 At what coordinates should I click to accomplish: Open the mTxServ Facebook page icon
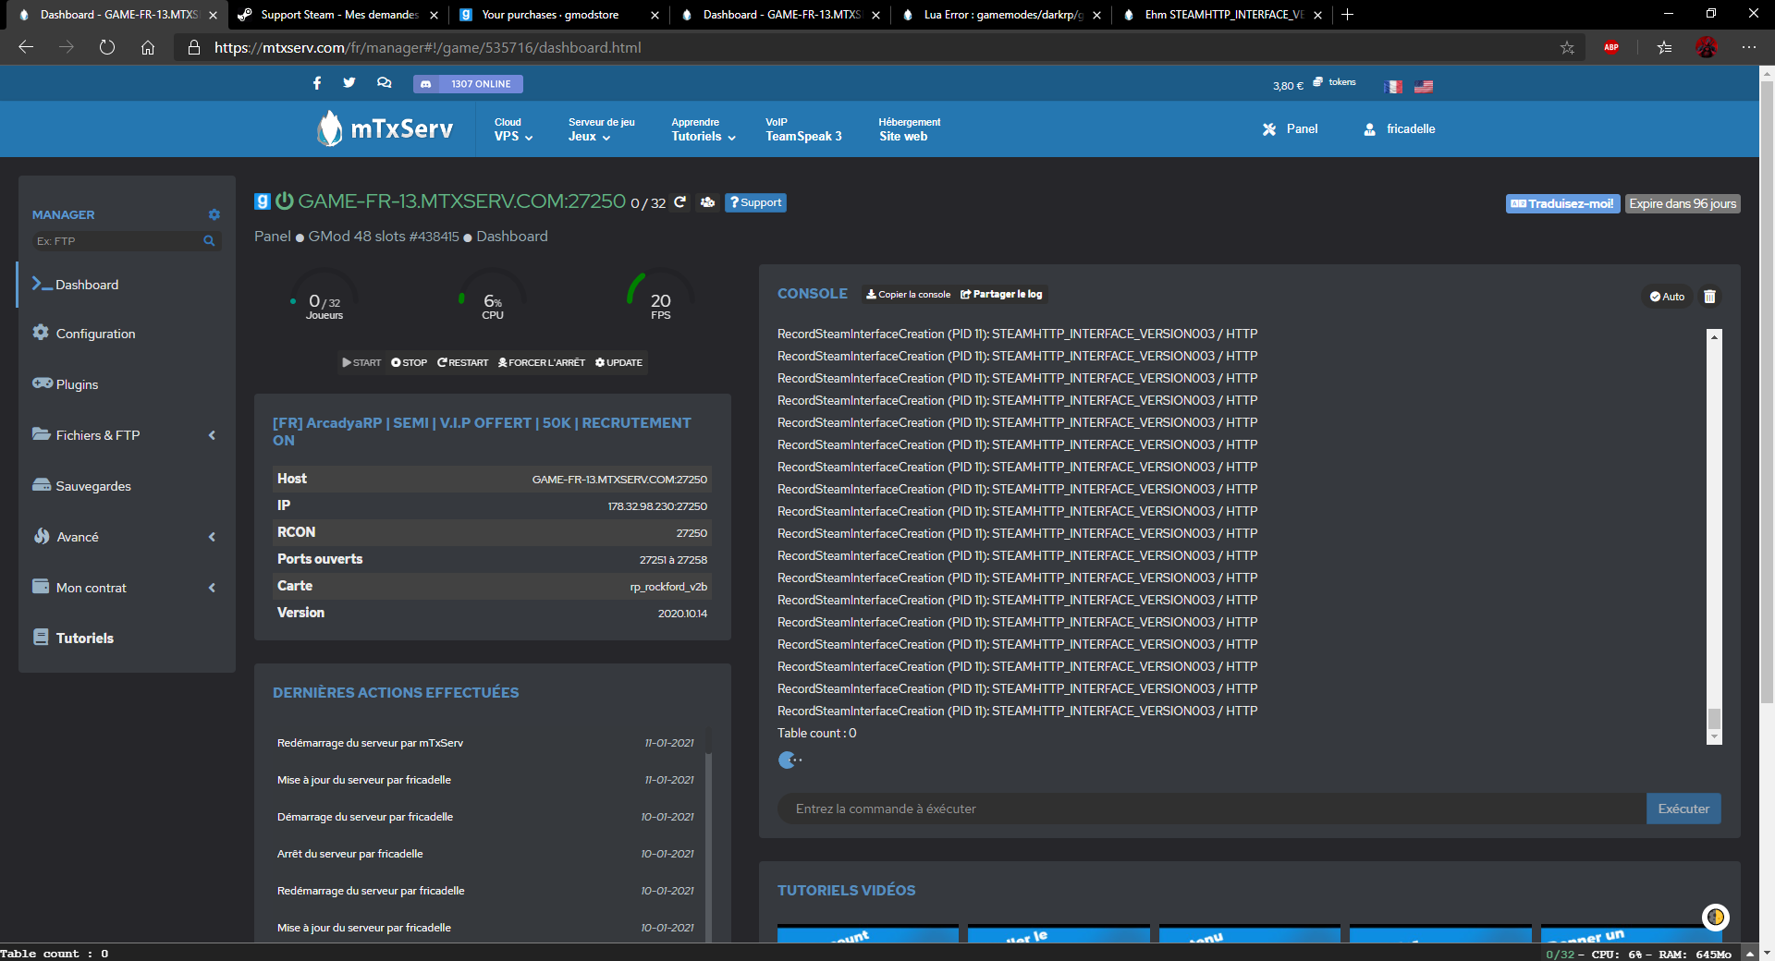point(317,83)
